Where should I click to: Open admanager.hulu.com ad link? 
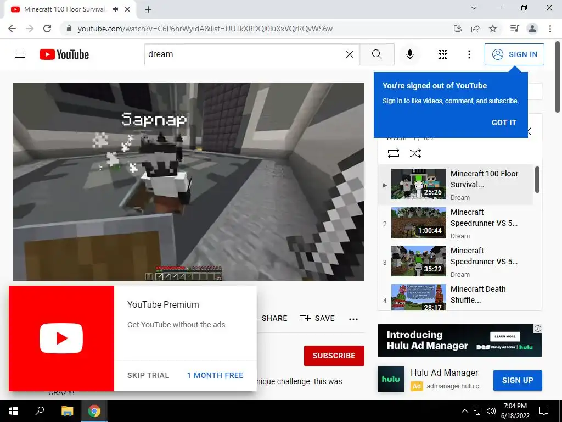point(455,386)
